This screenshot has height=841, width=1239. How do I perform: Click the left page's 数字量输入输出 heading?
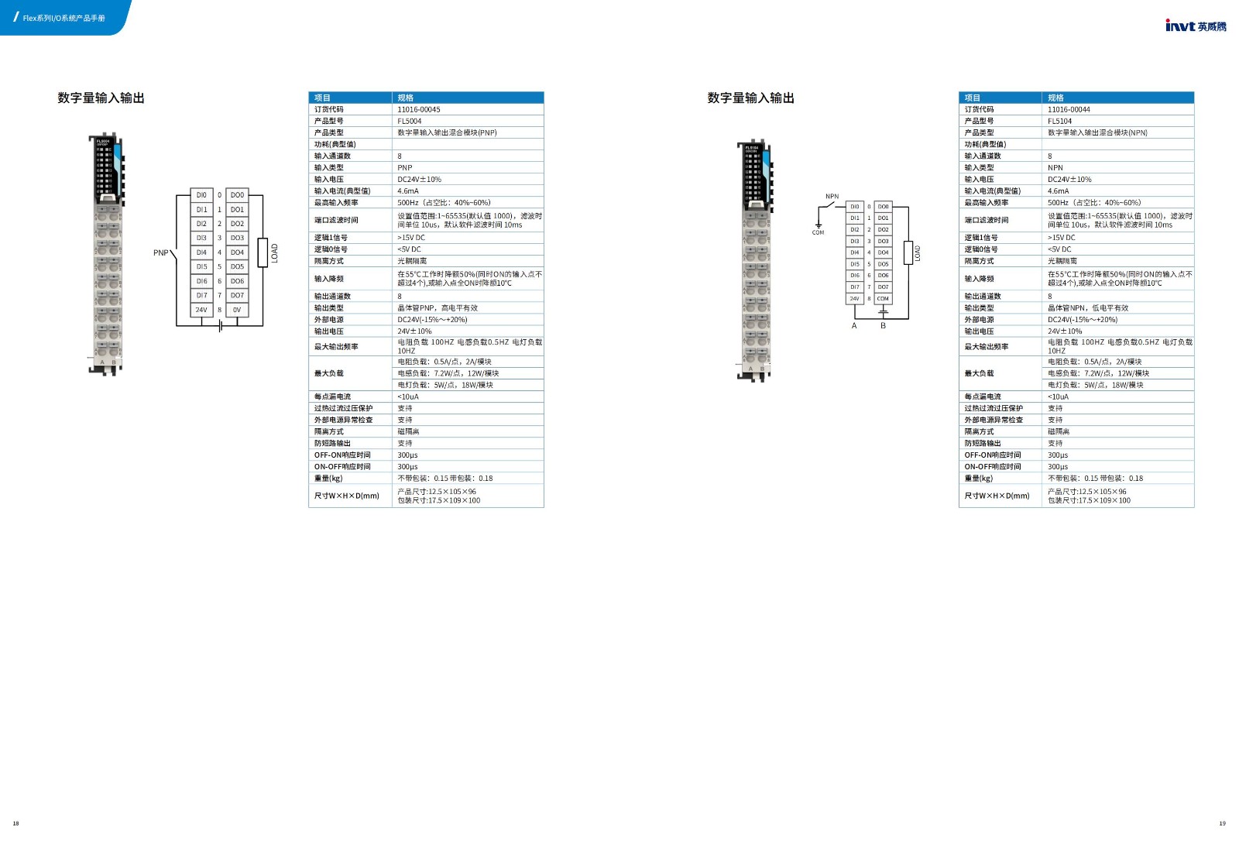(101, 98)
